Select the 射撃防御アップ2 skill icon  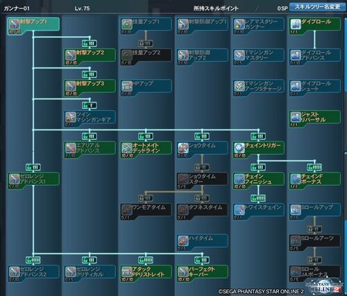183,55
